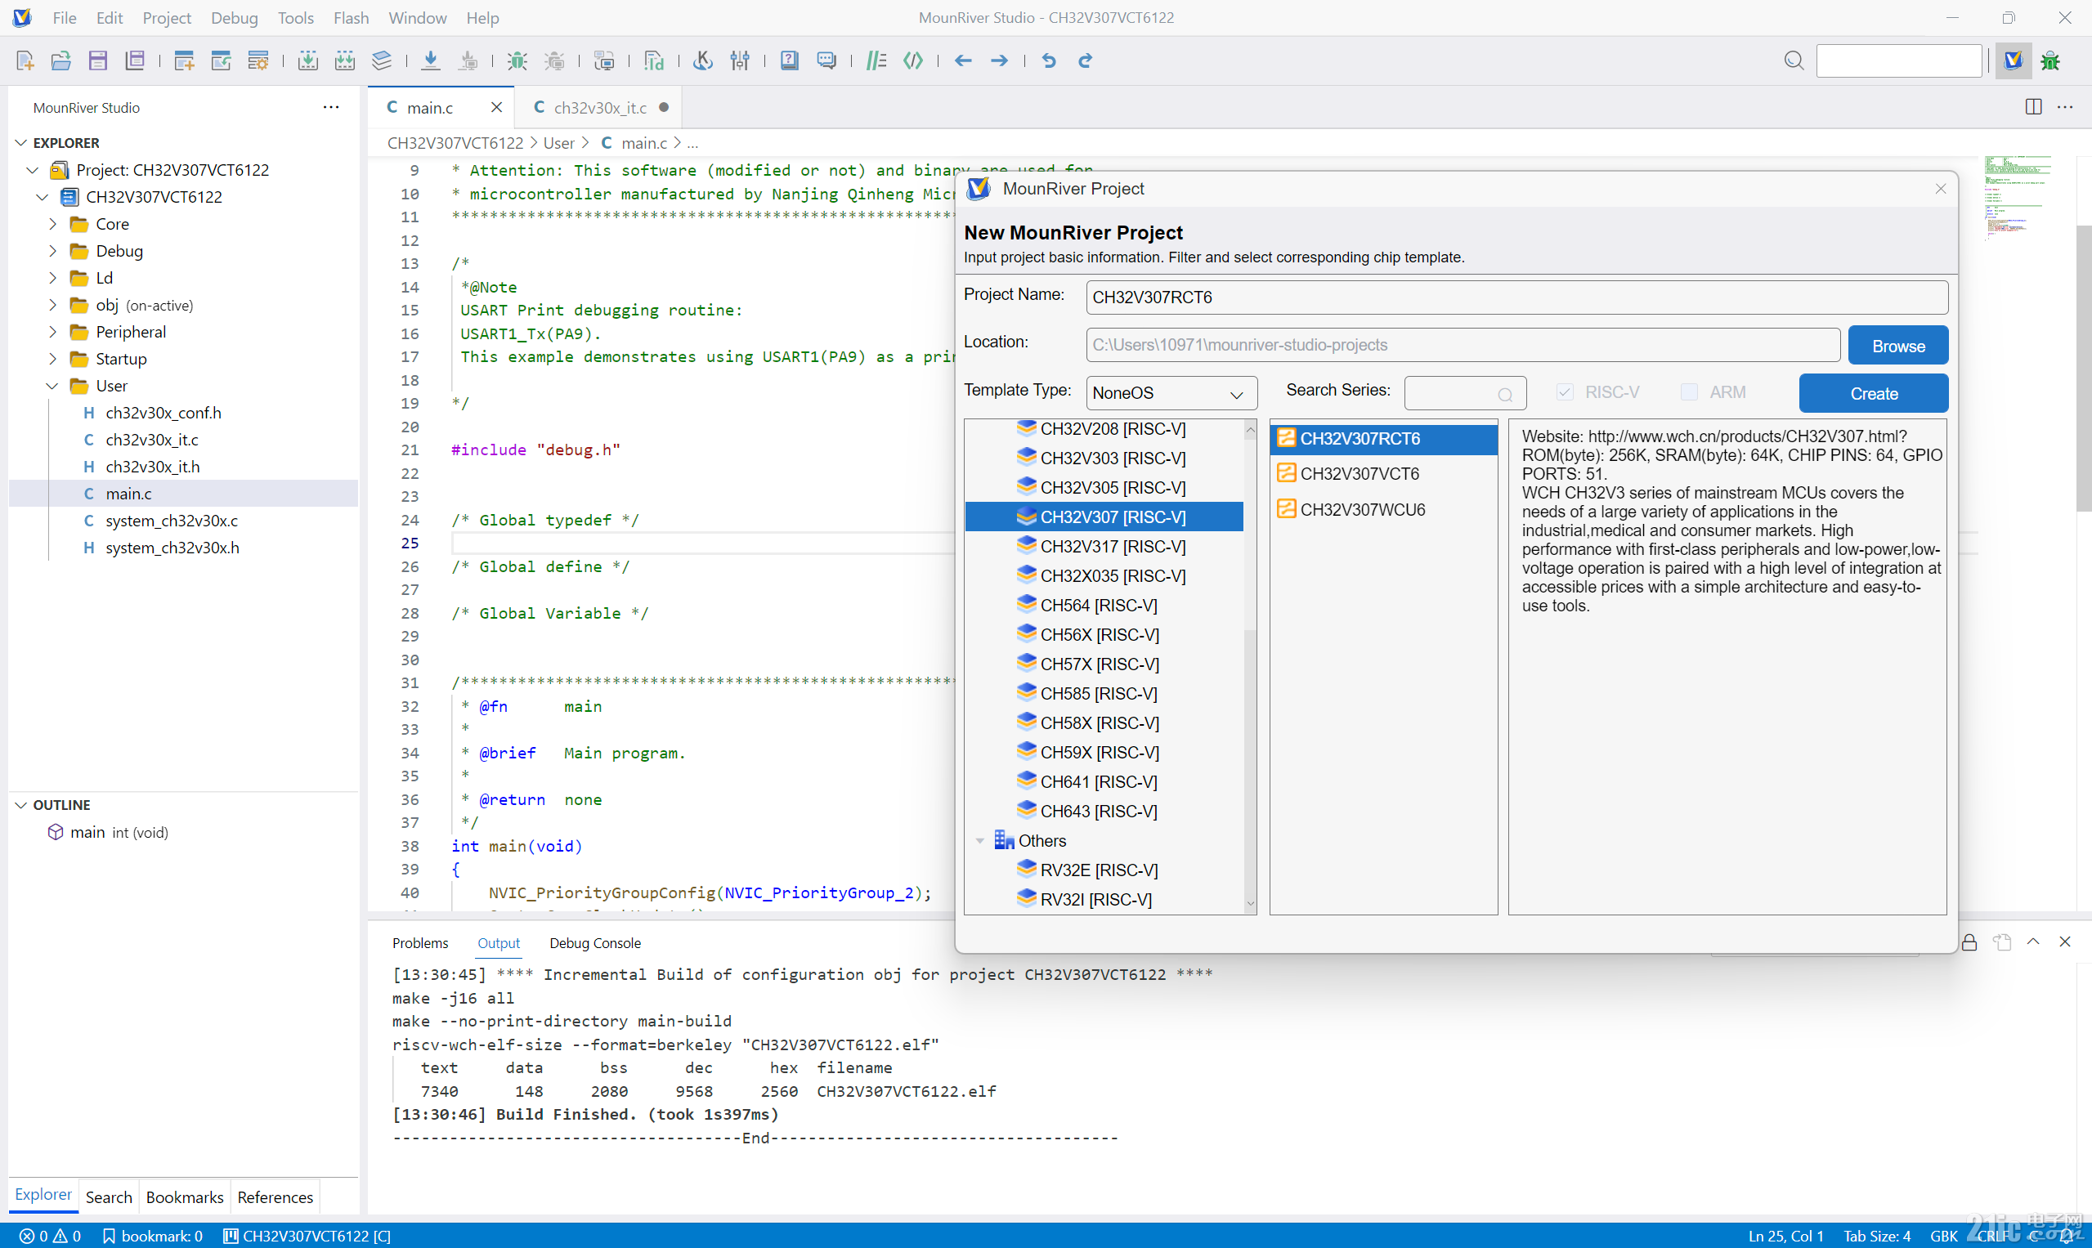Click the feedback chat bubble icon
This screenshot has width=2092, height=1248.
tap(826, 60)
